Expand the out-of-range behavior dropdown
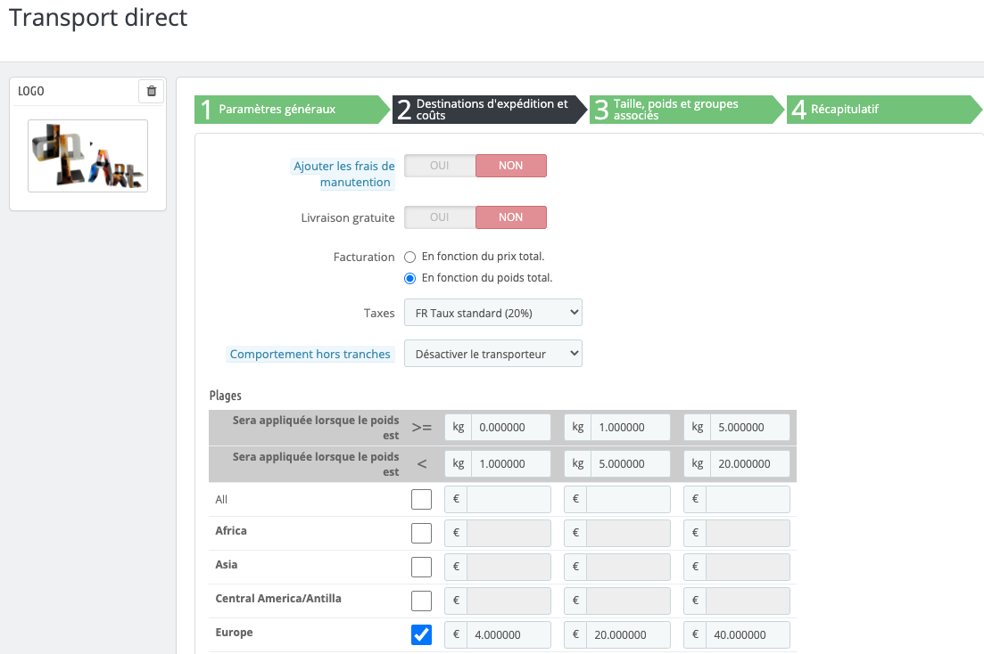 [492, 354]
